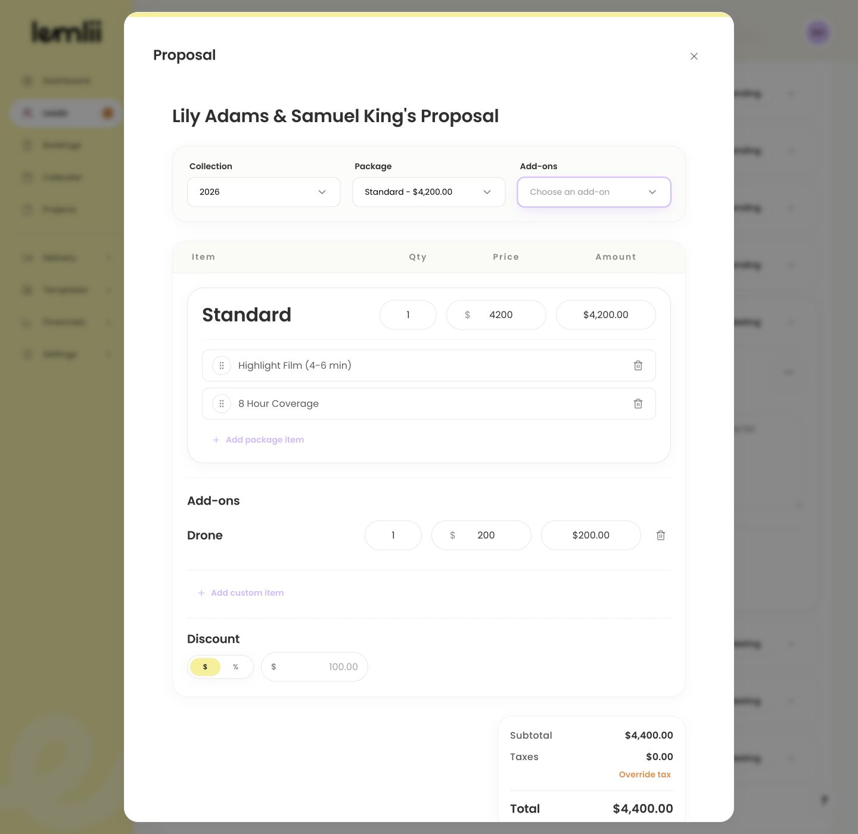This screenshot has width=858, height=834.
Task: Delete the Highlight Film package item
Action: [x=638, y=365]
